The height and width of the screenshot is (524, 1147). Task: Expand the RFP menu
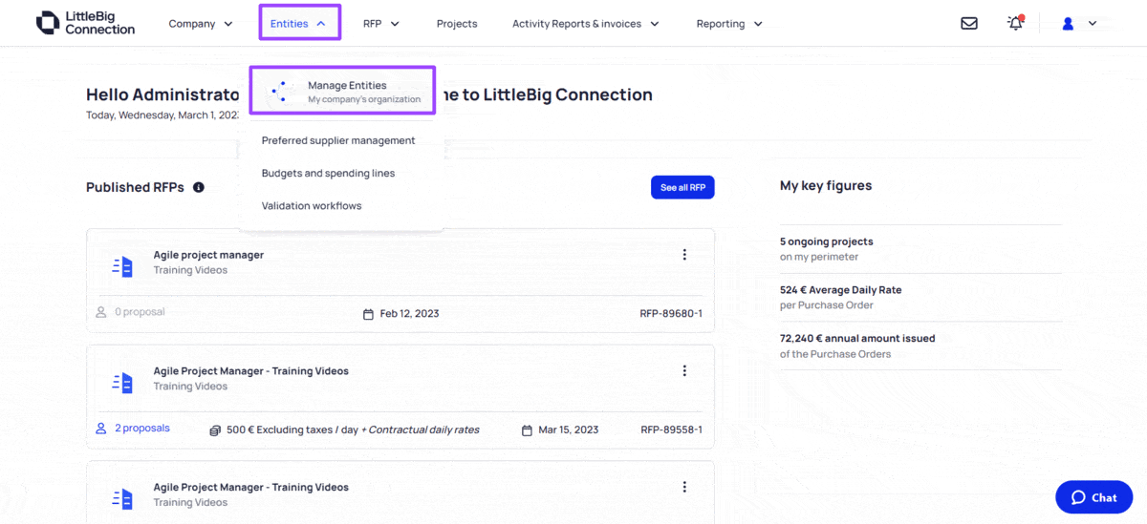[381, 24]
